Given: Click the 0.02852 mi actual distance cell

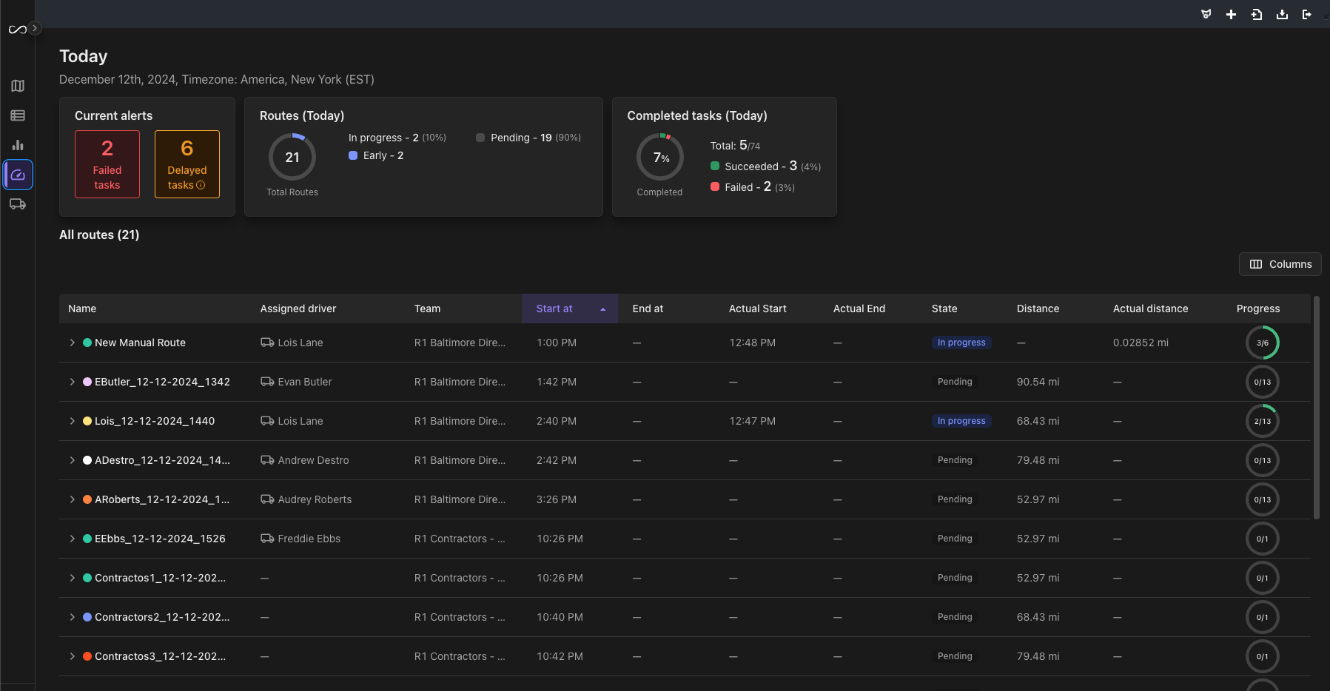Looking at the screenshot, I should [x=1141, y=343].
